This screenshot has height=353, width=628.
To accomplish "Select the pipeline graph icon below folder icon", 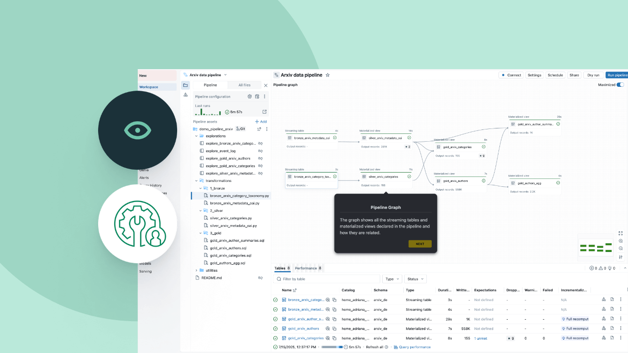I will click(x=185, y=95).
